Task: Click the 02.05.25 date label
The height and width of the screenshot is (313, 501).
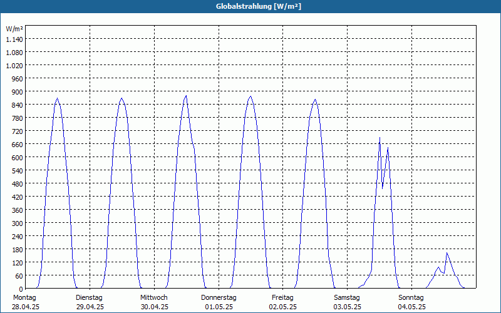Action: coord(283,307)
